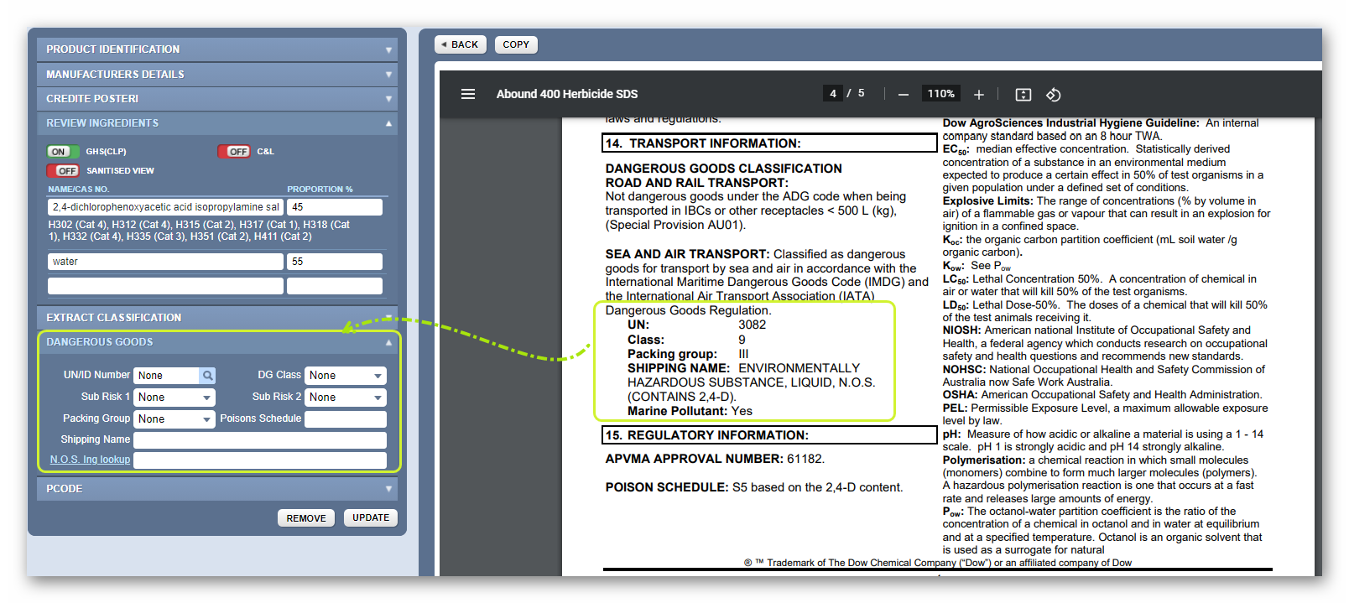Image resolution: width=1349 pixels, height=603 pixels.
Task: Click the hazard codes text 'H302 (Cat 4)'
Action: click(78, 225)
